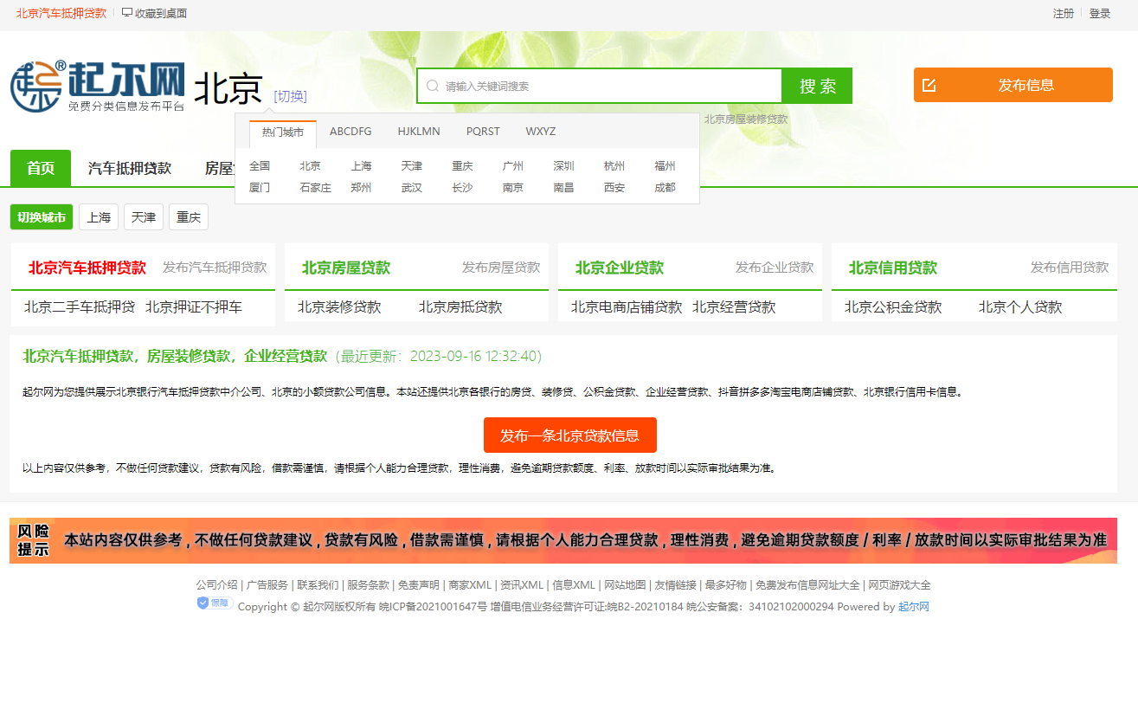This screenshot has width=1138, height=703.
Task: Choose 上海 quick city button
Action: pyautogui.click(x=99, y=217)
